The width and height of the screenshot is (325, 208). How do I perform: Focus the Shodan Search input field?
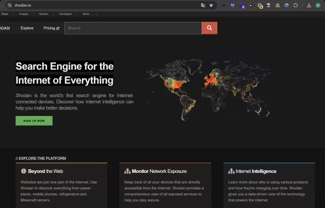[133, 28]
